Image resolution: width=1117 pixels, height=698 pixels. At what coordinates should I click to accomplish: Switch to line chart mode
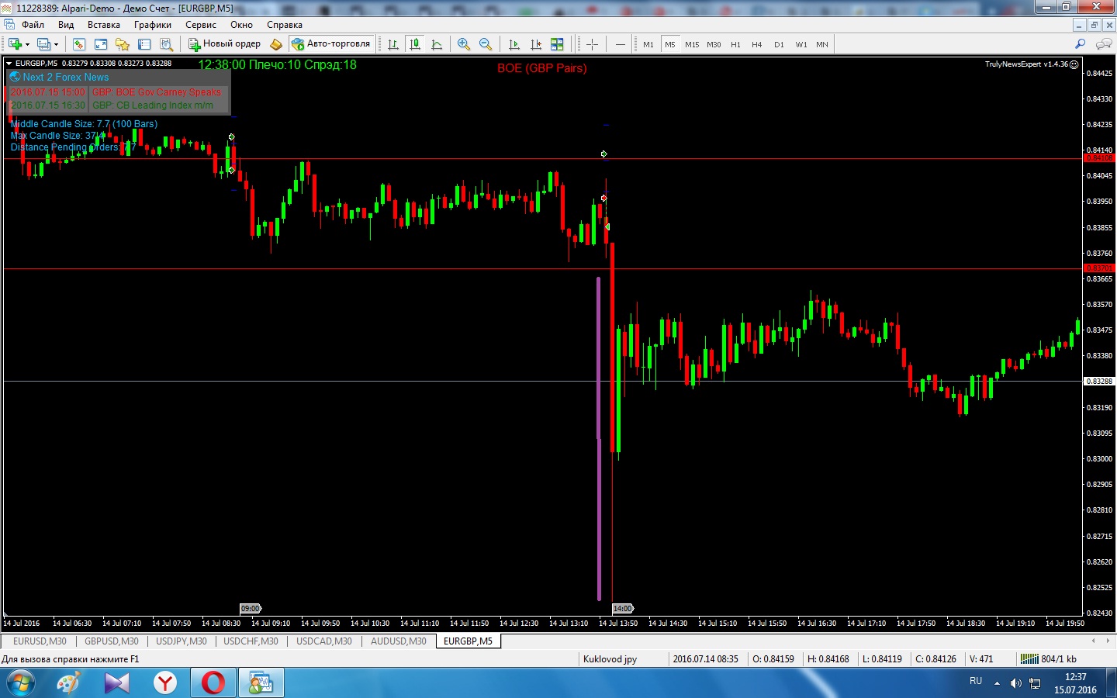coord(437,44)
